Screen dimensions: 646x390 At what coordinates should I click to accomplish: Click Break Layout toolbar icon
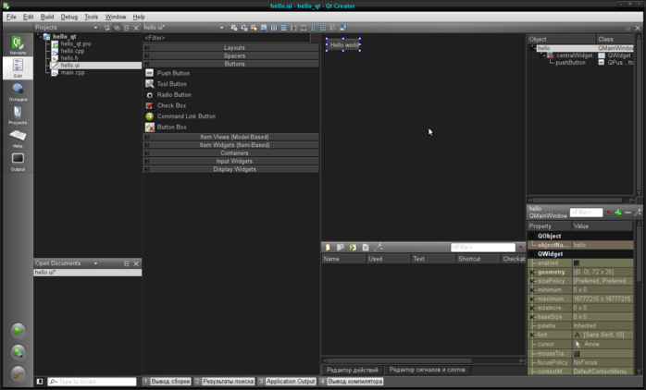(x=333, y=28)
